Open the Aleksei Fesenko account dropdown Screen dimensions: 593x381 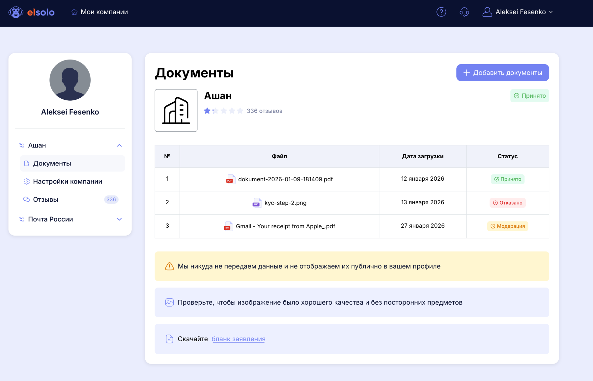tap(518, 12)
